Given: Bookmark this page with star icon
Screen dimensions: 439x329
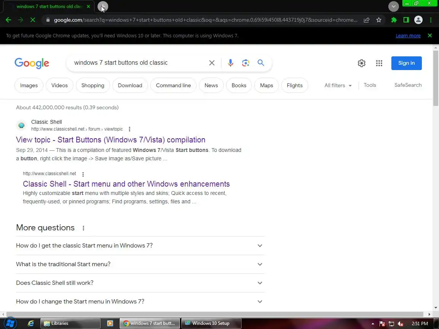Looking at the screenshot, I should pyautogui.click(x=379, y=20).
